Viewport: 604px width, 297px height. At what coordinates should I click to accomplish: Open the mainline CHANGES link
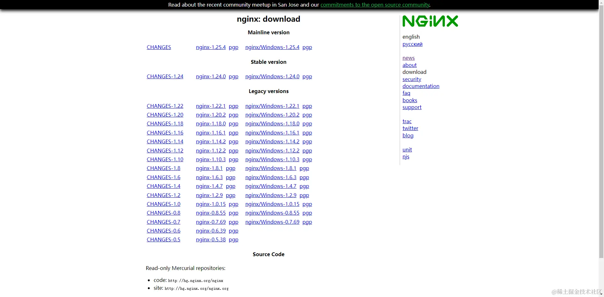(x=159, y=47)
